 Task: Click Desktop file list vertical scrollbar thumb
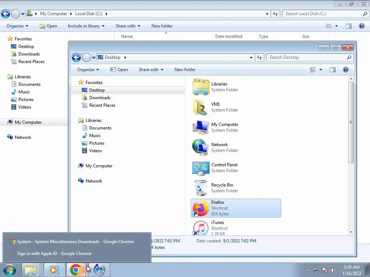point(351,122)
